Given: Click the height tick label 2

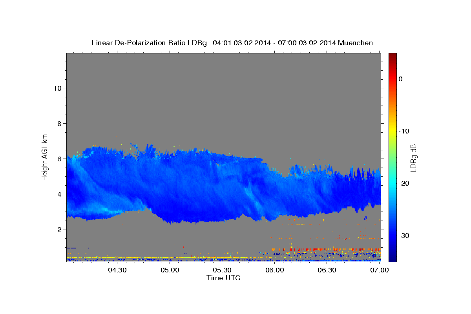Looking at the screenshot, I should point(59,229).
